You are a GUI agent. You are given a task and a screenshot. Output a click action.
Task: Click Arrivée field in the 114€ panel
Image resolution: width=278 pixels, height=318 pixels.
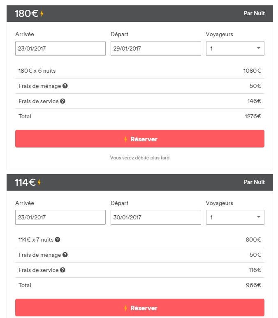[x=60, y=217]
